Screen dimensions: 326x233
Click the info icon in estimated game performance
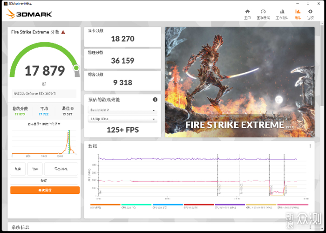155,99
